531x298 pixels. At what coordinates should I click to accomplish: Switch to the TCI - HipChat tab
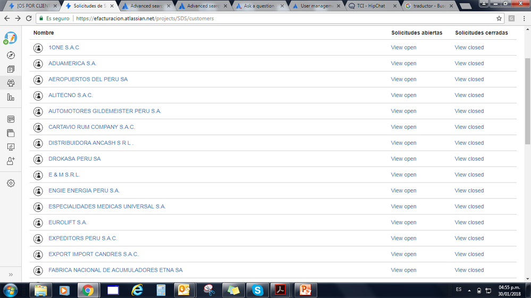tap(372, 6)
